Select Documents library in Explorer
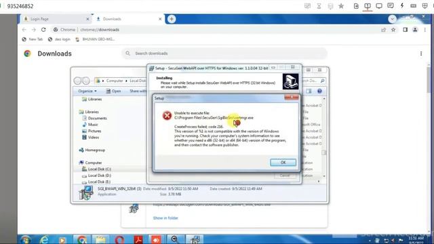The height and width of the screenshot is (244, 434). (x=94, y=118)
